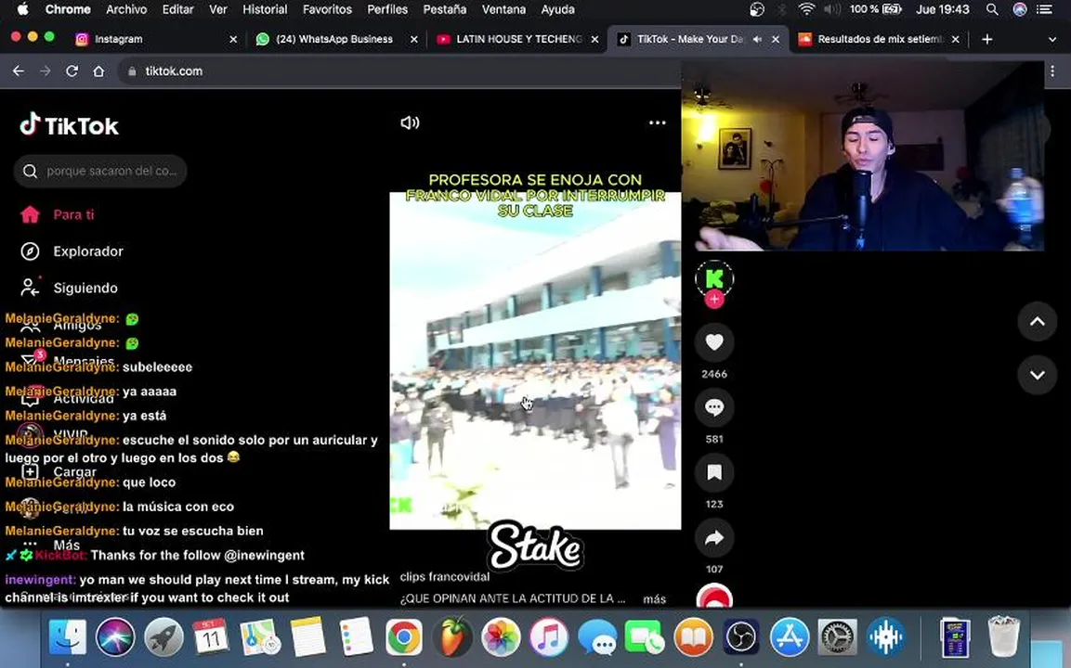The width and height of the screenshot is (1071, 668).
Task: Open Music from the Dock
Action: pyautogui.click(x=548, y=637)
